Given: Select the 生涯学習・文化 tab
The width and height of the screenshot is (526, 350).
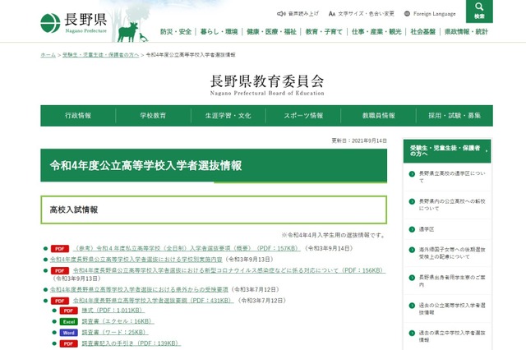Looking at the screenshot, I should (x=228, y=116).
